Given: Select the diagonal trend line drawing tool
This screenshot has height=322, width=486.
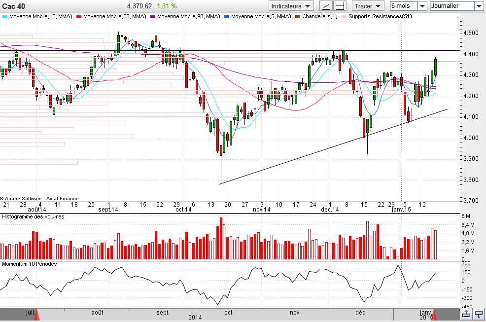Looking at the screenshot, I should pos(326,6).
